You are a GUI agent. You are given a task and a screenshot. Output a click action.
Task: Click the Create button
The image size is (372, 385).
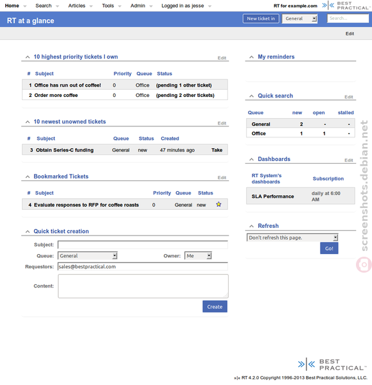pos(215,307)
